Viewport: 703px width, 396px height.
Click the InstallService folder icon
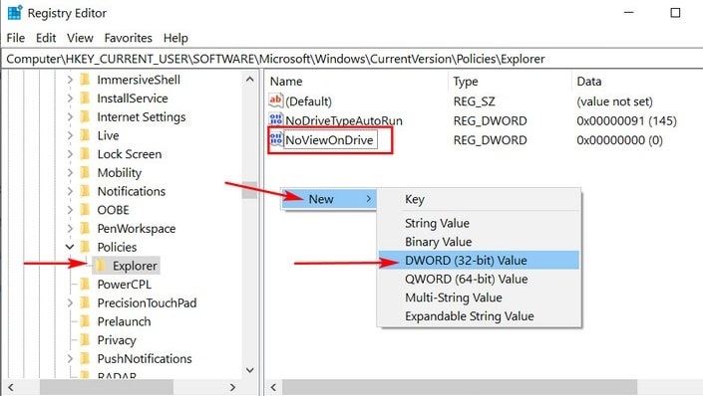click(x=85, y=98)
